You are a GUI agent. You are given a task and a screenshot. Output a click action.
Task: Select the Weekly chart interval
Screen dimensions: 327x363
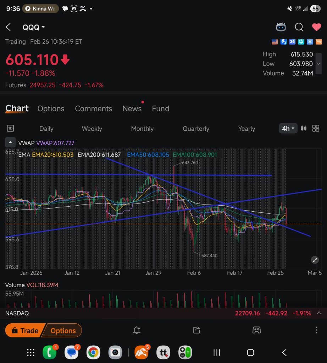(x=92, y=128)
